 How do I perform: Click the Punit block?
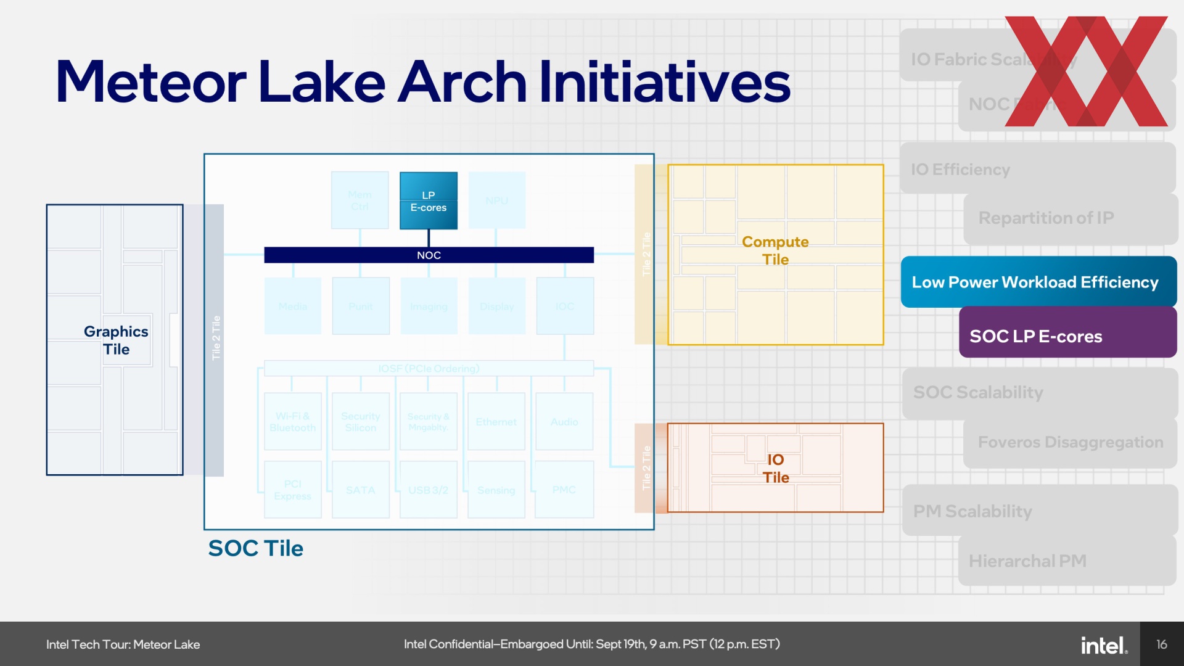361,306
